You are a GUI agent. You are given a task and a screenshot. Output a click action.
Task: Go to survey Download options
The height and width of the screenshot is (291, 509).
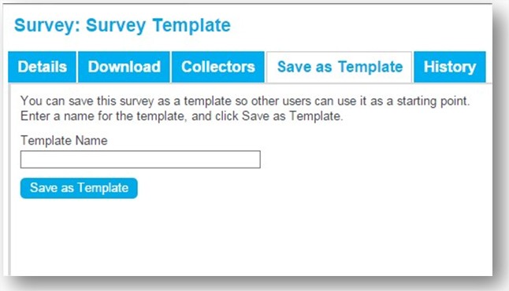[x=124, y=67]
